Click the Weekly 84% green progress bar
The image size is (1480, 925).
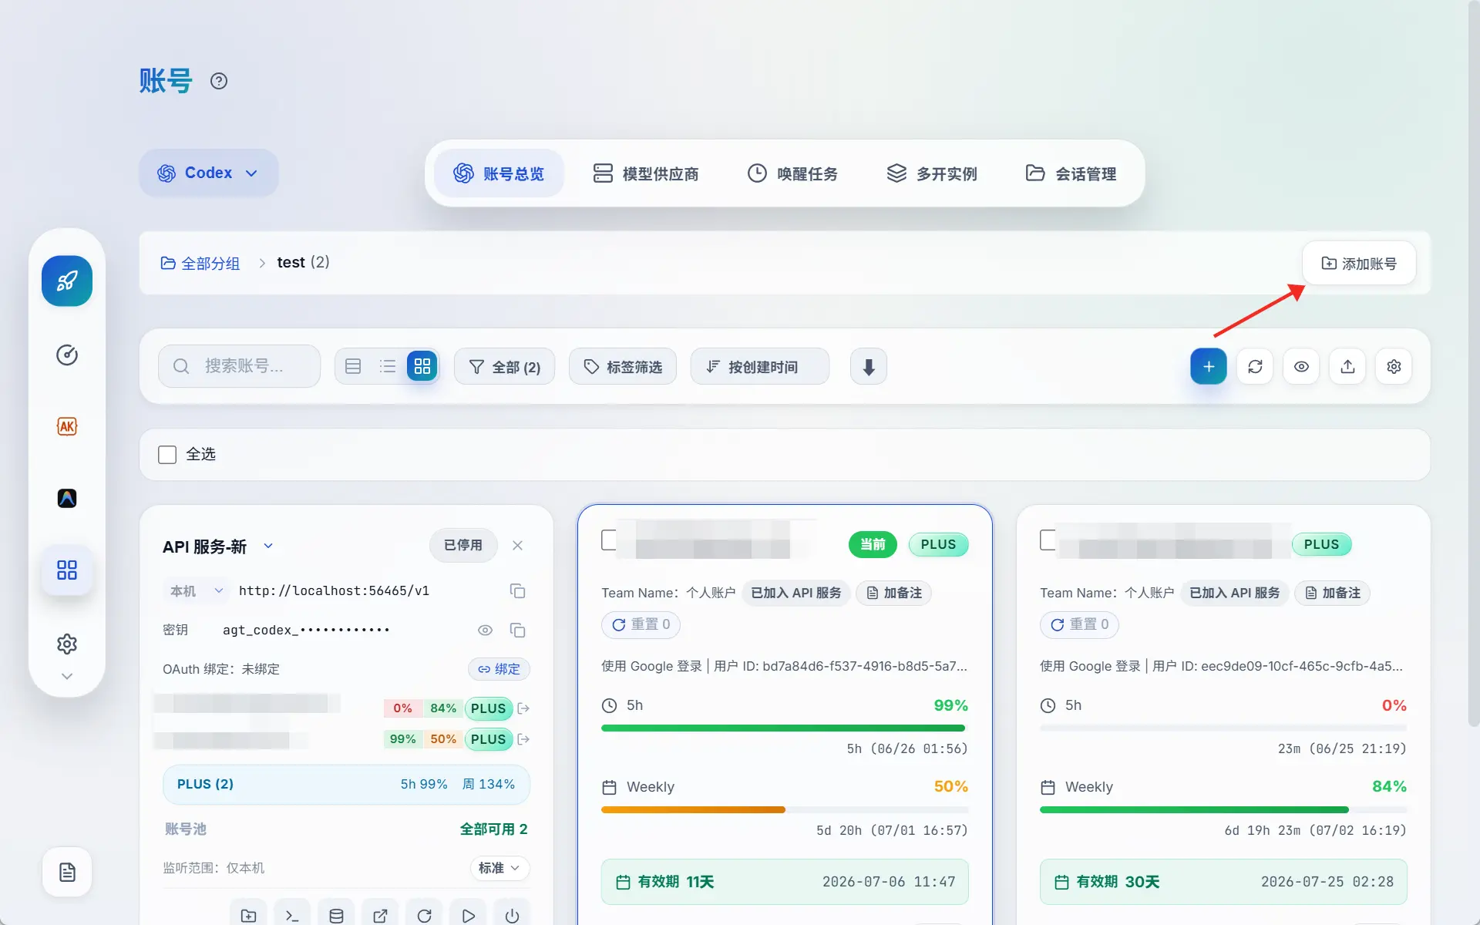tap(1223, 809)
